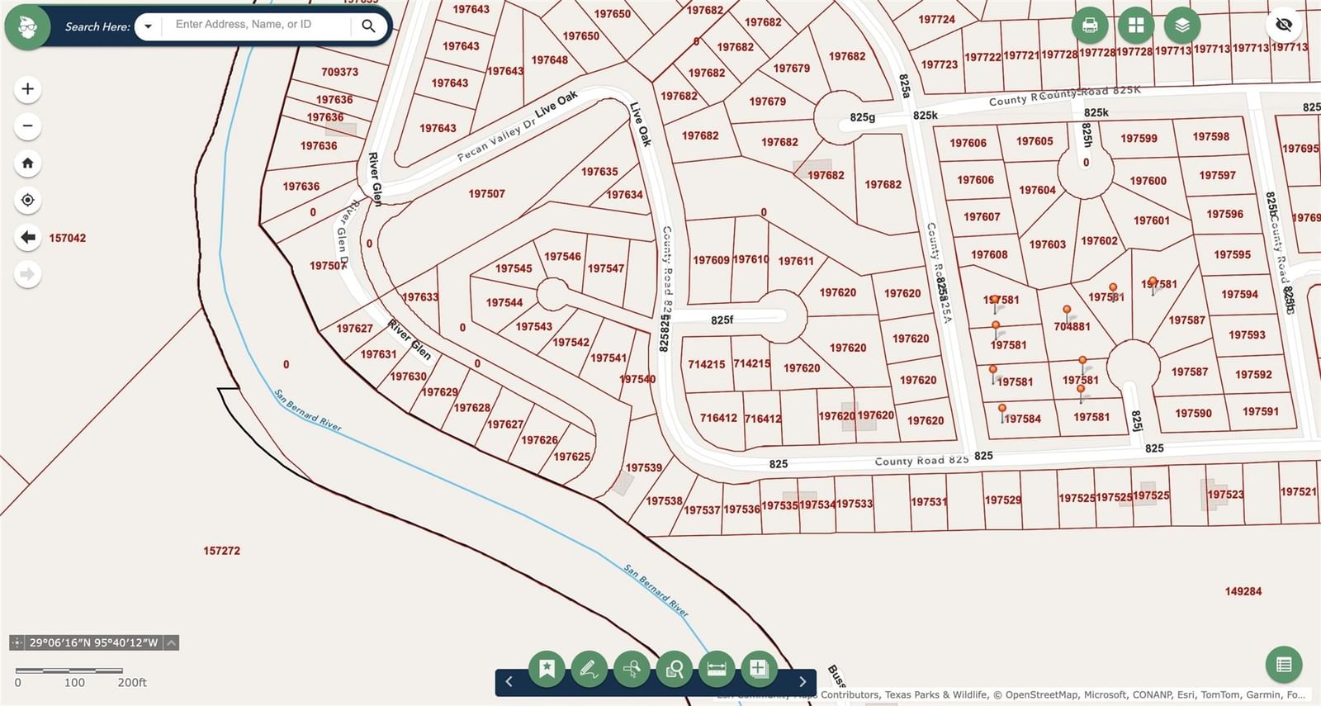Click the coordinate readout 29°06'16"N 95°40'12"W
Image resolution: width=1321 pixels, height=706 pixels.
(x=93, y=642)
